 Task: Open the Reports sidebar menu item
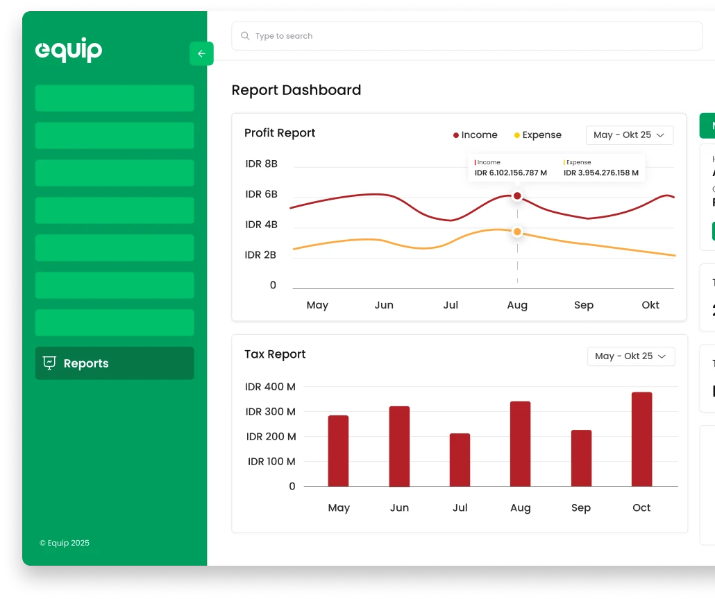[115, 363]
